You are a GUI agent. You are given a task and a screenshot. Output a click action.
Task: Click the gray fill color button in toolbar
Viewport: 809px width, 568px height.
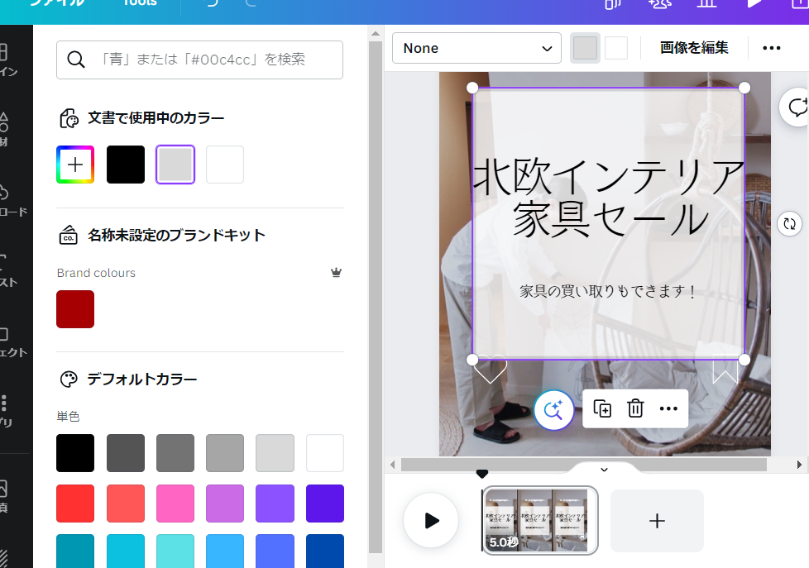point(585,48)
